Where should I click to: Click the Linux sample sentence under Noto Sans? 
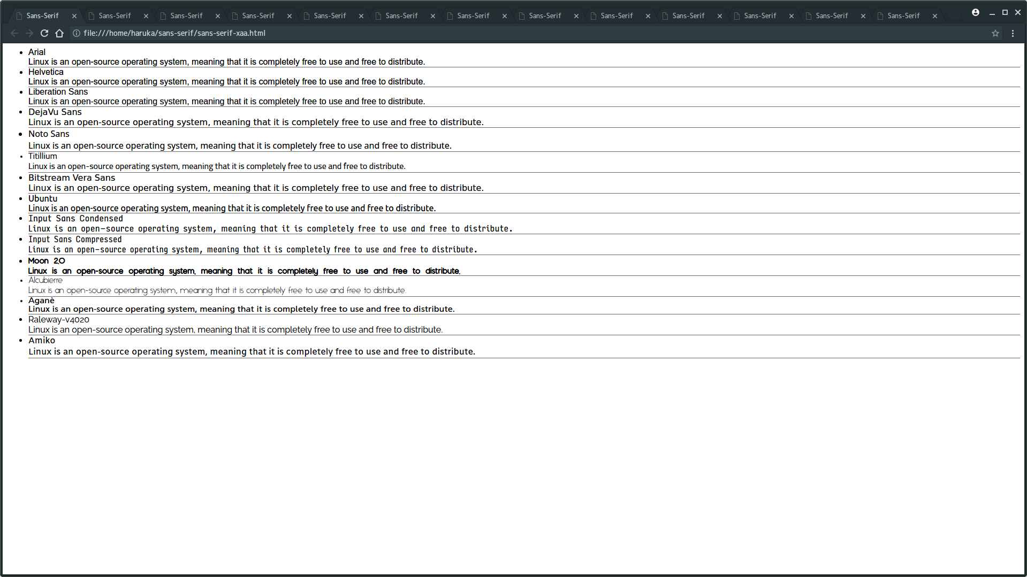click(240, 145)
